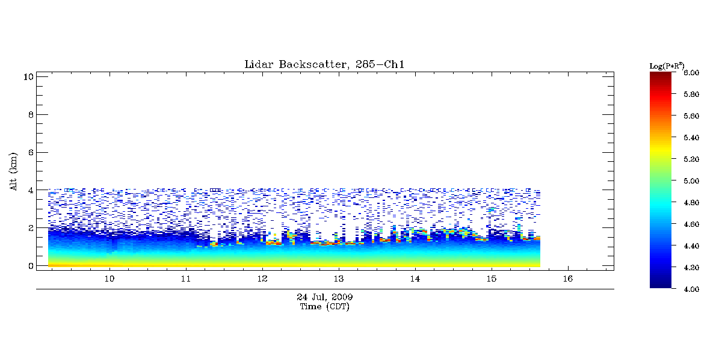This screenshot has height=361, width=722.
Task: Click the x-axis tick label '11'
Action: click(x=186, y=279)
